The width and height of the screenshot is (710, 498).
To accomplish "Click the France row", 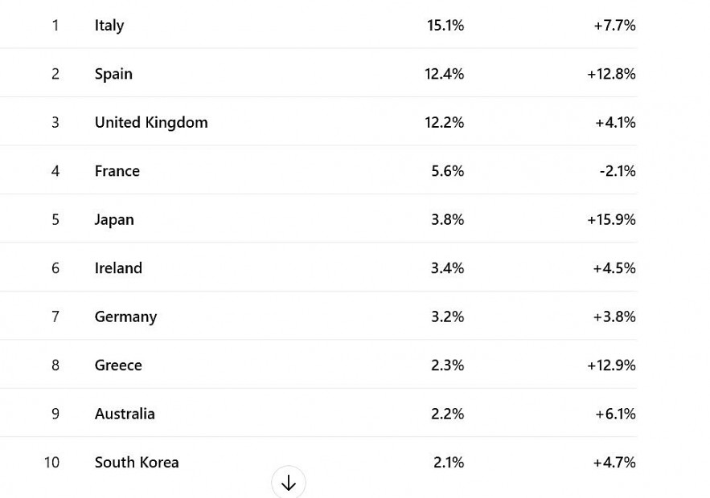I will click(117, 170).
